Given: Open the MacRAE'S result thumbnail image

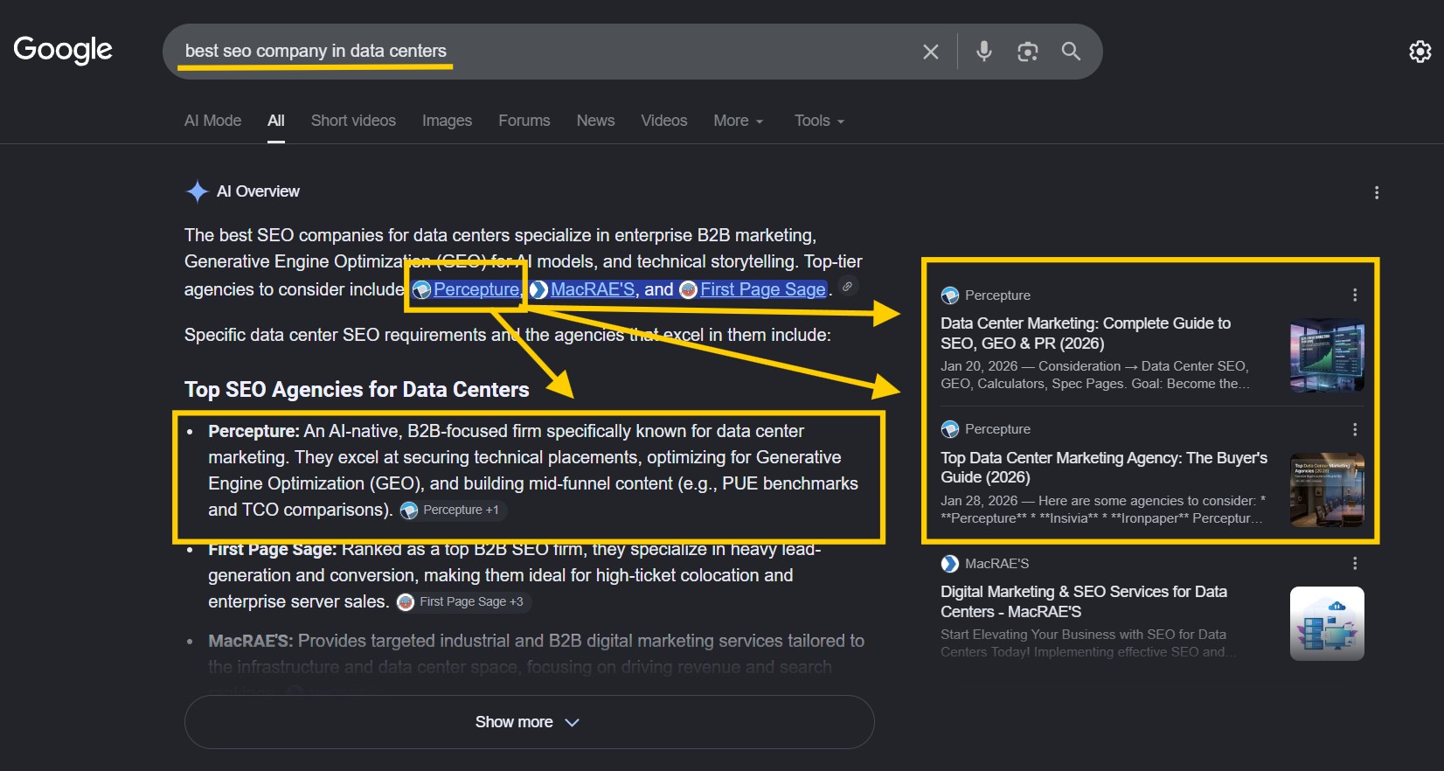Looking at the screenshot, I should (1327, 623).
